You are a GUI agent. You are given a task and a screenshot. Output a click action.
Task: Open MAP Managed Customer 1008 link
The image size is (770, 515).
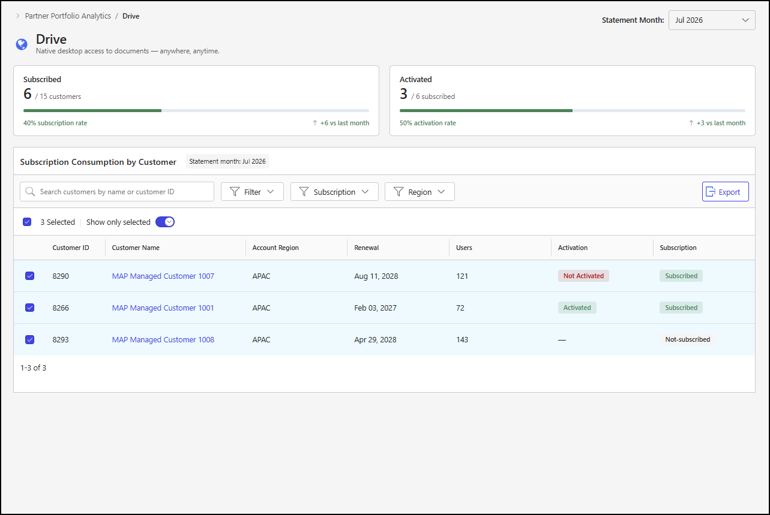coord(163,339)
